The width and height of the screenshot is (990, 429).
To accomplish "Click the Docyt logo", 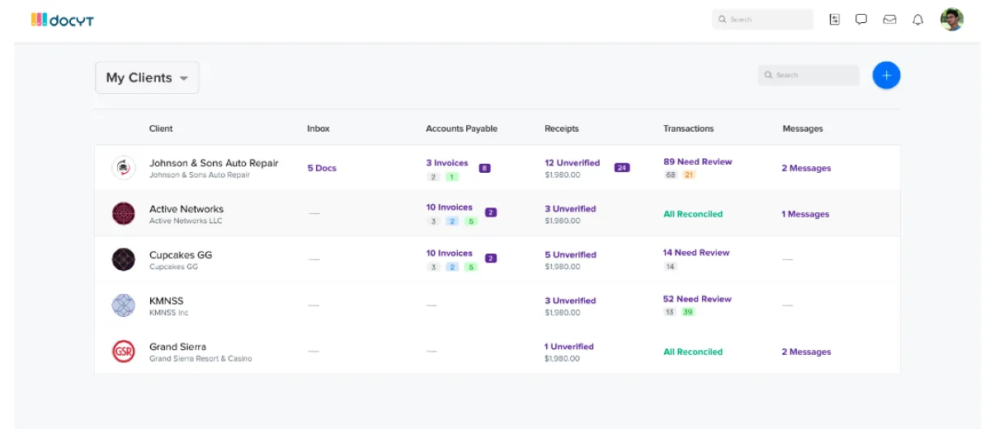I will [63, 20].
